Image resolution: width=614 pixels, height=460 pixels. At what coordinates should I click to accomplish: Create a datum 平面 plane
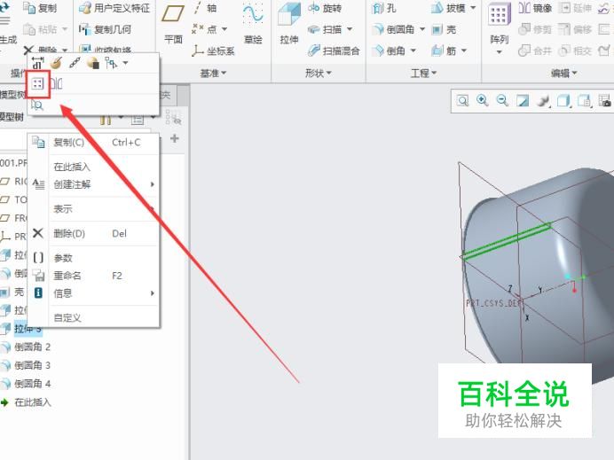(x=173, y=23)
